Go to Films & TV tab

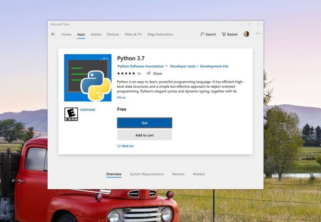133,34
